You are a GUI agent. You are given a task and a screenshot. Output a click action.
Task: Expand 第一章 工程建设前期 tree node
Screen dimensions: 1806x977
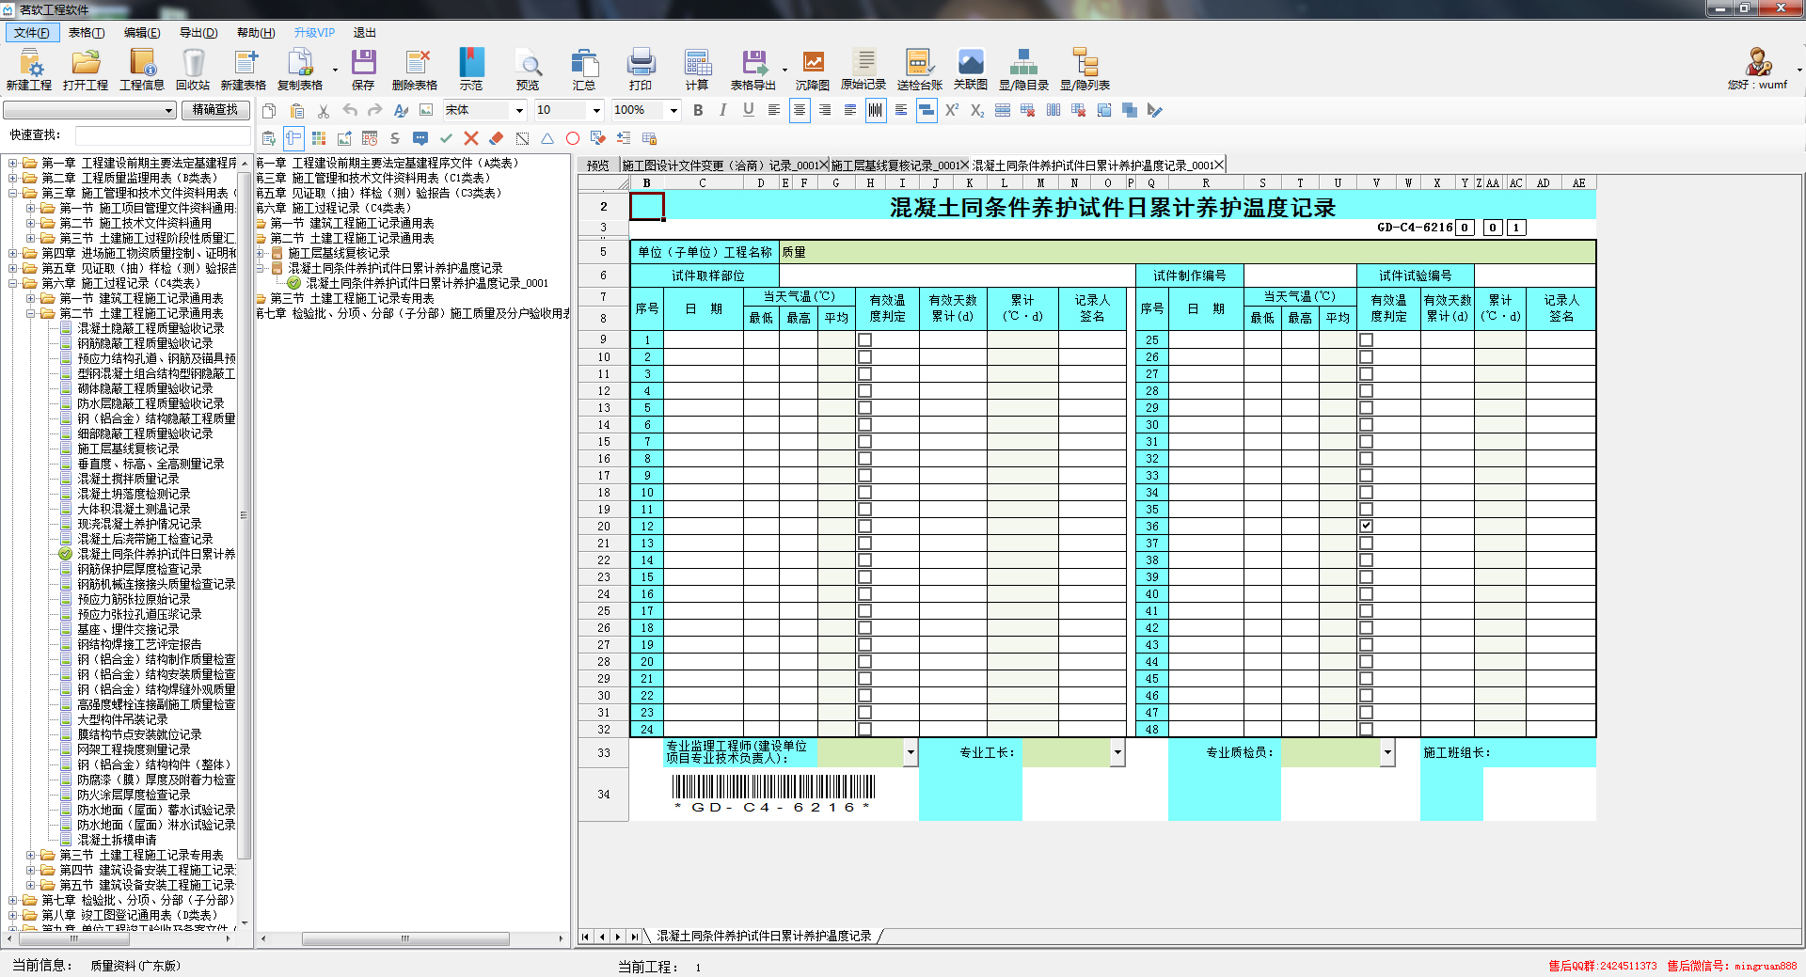coord(13,163)
